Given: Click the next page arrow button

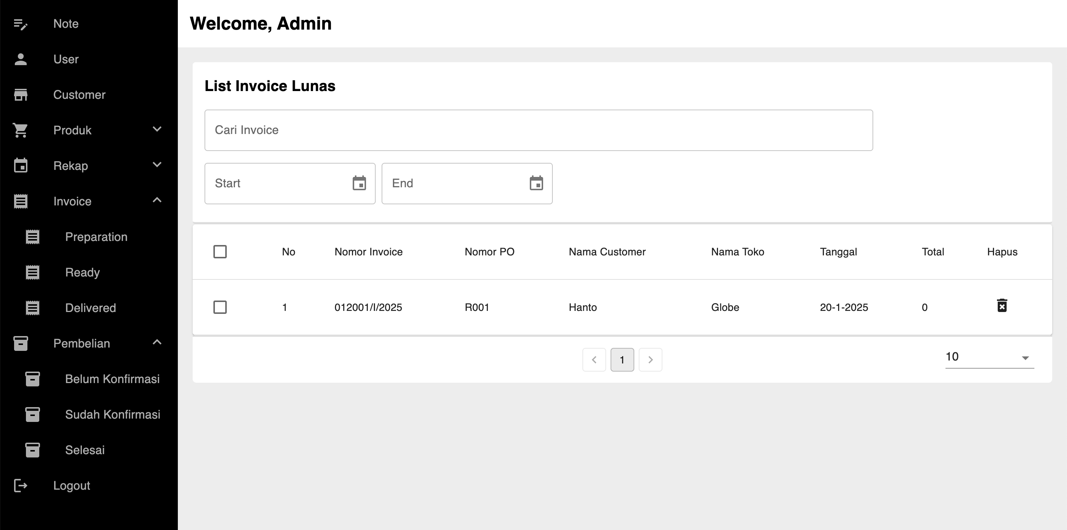Looking at the screenshot, I should click(x=650, y=359).
